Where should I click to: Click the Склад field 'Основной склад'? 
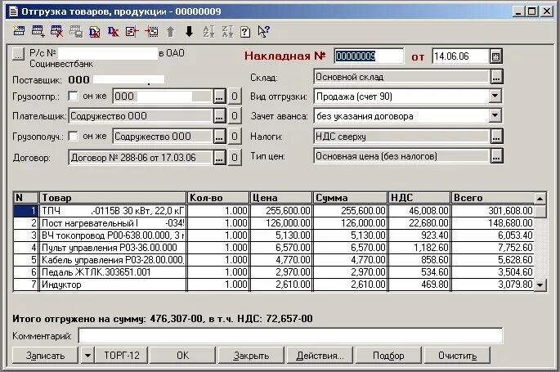(401, 77)
